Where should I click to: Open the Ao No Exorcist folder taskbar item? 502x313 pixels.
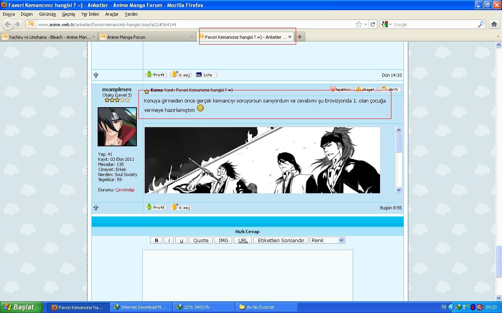(266, 307)
